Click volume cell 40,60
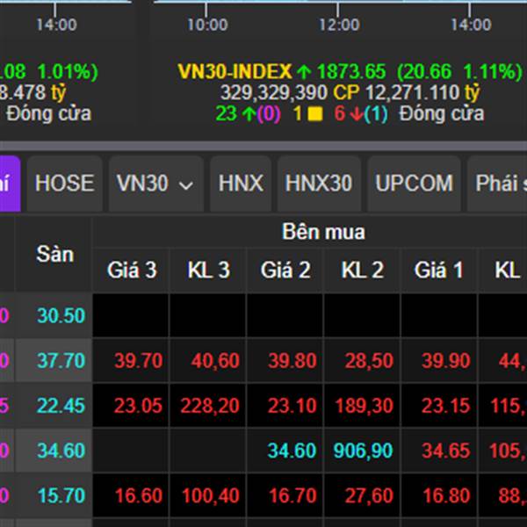The width and height of the screenshot is (527, 527). click(x=215, y=361)
